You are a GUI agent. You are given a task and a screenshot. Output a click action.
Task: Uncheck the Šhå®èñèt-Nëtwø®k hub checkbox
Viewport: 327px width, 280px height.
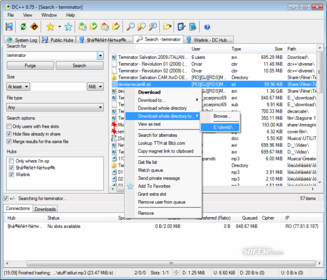[11, 167]
